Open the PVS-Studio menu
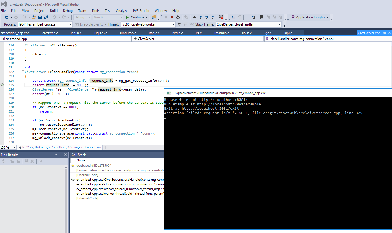This screenshot has width=392, height=233. (x=141, y=11)
